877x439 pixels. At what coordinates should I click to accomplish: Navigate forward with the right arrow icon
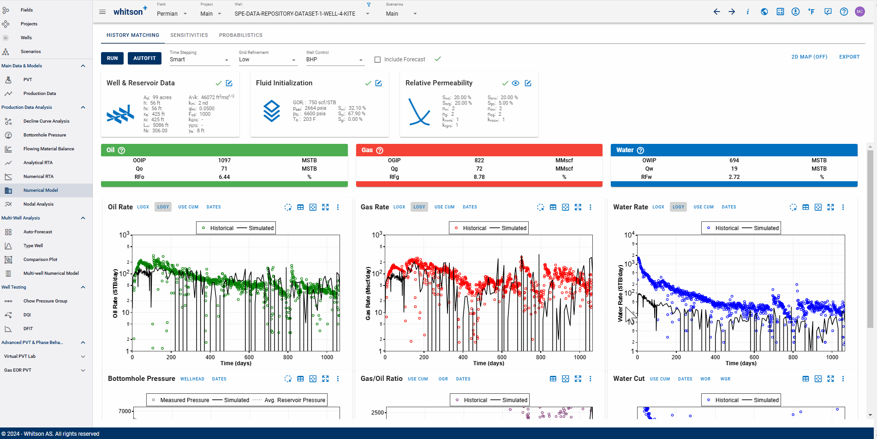(732, 12)
